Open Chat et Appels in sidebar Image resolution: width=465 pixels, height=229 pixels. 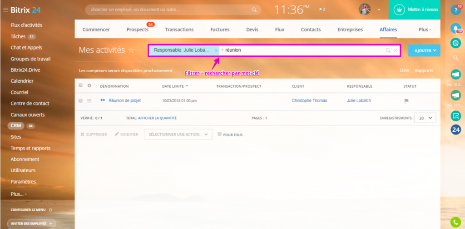tap(26, 47)
